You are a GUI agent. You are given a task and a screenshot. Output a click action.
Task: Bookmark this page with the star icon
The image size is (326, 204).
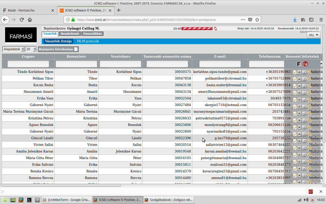(x=257, y=20)
